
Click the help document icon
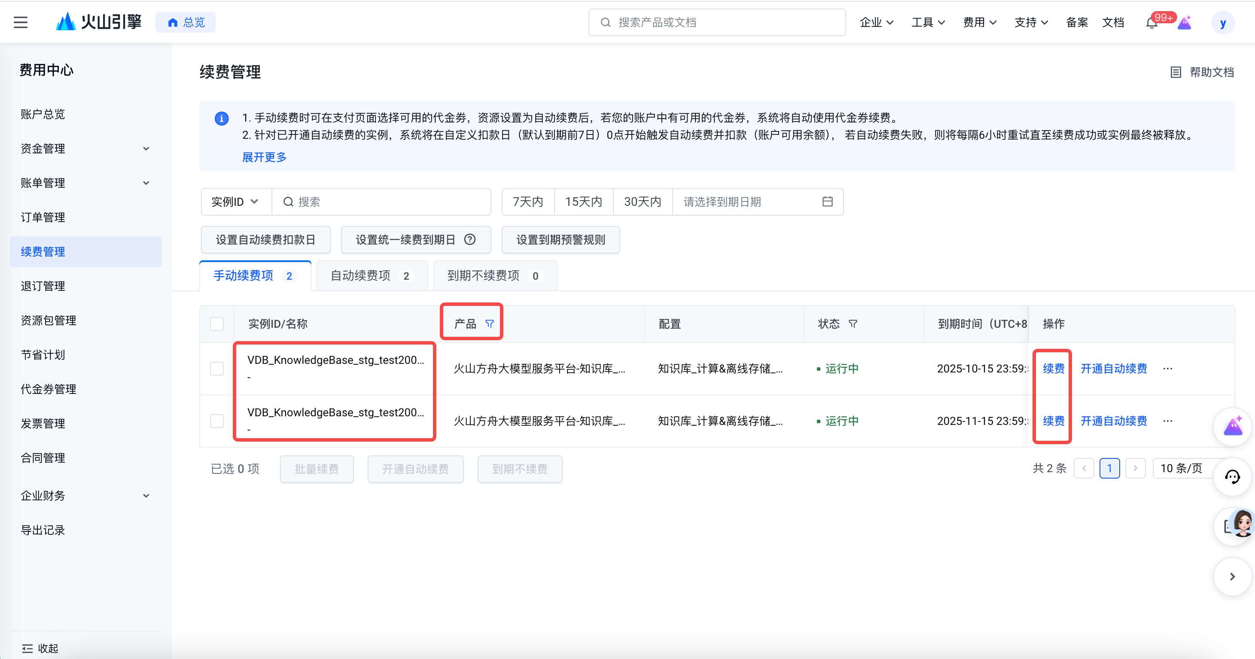coord(1176,72)
